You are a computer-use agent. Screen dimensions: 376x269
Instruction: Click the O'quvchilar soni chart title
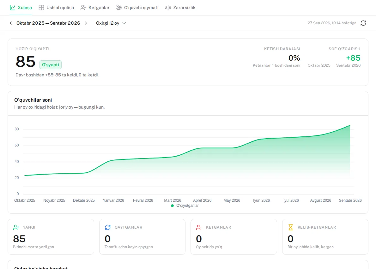pos(33,100)
